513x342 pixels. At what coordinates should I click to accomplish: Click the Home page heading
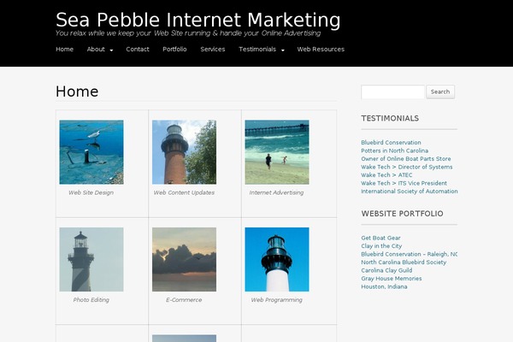click(x=77, y=91)
